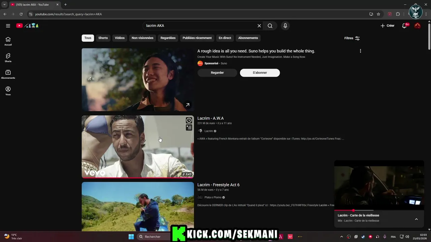Click the FRA language indicator

coord(393,237)
